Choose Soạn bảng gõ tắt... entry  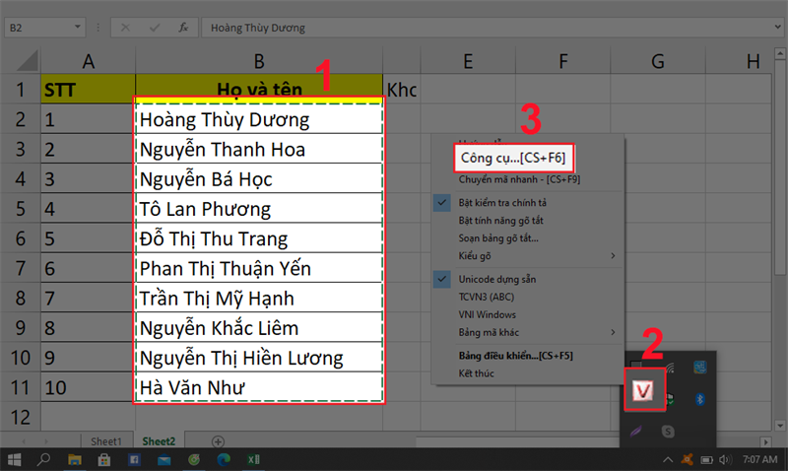498,238
